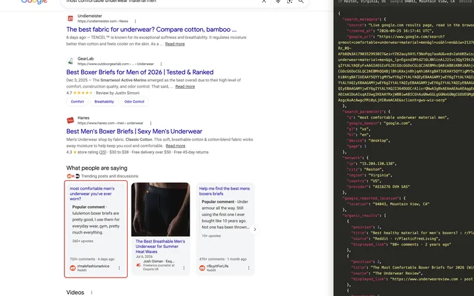
Task: Click '720+ comments · 4 days ago'
Action: click(92, 259)
